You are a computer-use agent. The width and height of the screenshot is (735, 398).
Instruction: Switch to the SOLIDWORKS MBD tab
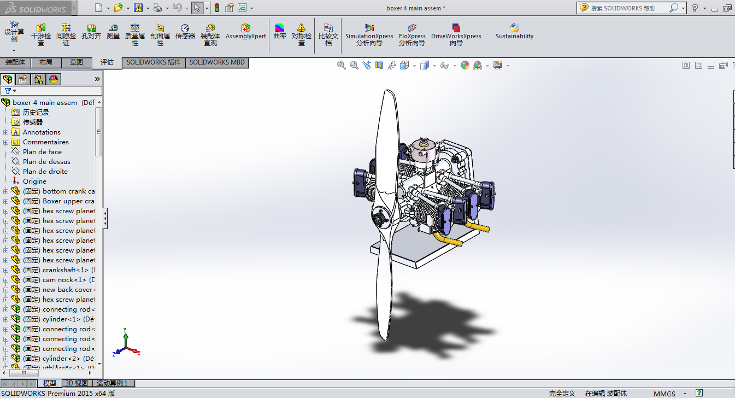click(x=217, y=62)
